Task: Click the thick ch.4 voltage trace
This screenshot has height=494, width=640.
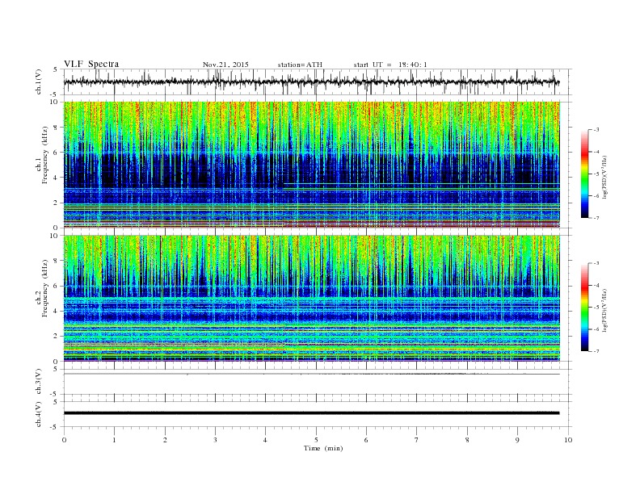Action: coord(311,413)
